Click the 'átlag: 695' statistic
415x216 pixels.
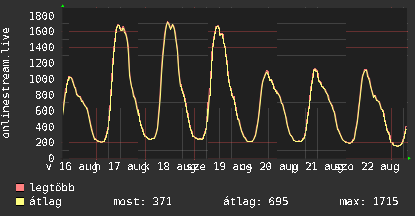coord(255,202)
